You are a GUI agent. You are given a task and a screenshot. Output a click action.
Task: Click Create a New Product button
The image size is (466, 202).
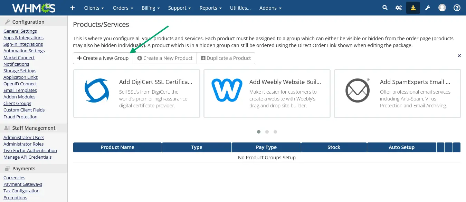point(165,58)
